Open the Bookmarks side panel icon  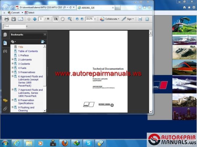click(x=5, y=43)
